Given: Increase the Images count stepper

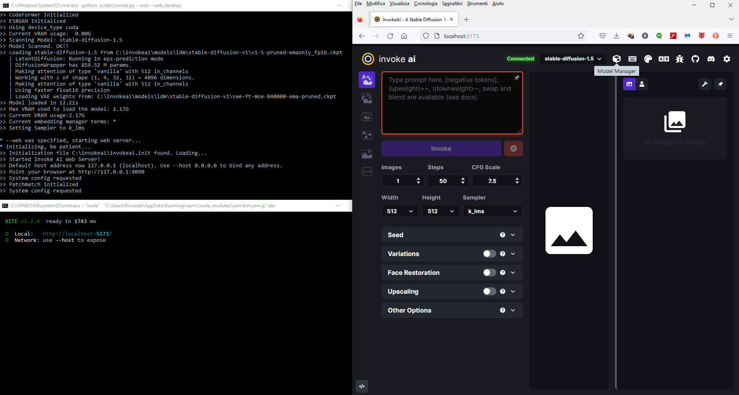Looking at the screenshot, I should pyautogui.click(x=418, y=179).
